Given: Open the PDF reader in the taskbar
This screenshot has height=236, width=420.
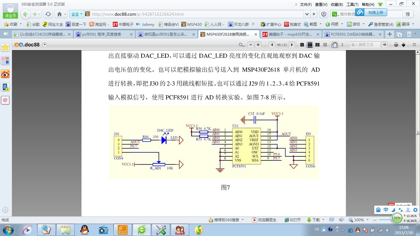Looking at the screenshot, I should click(x=123, y=230).
